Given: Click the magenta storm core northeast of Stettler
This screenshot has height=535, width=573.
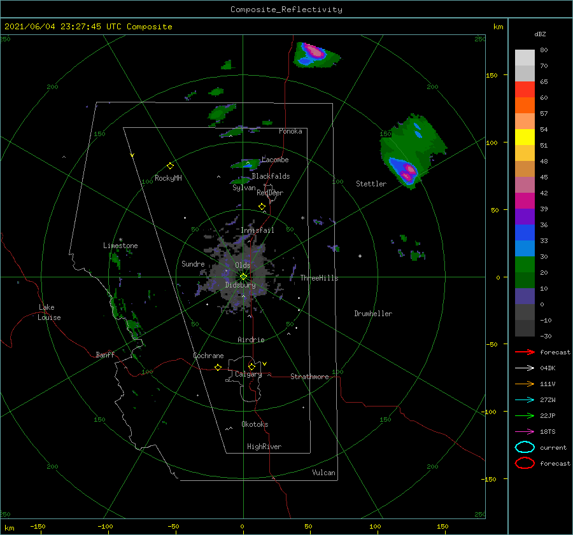Looking at the screenshot, I should (x=408, y=172).
